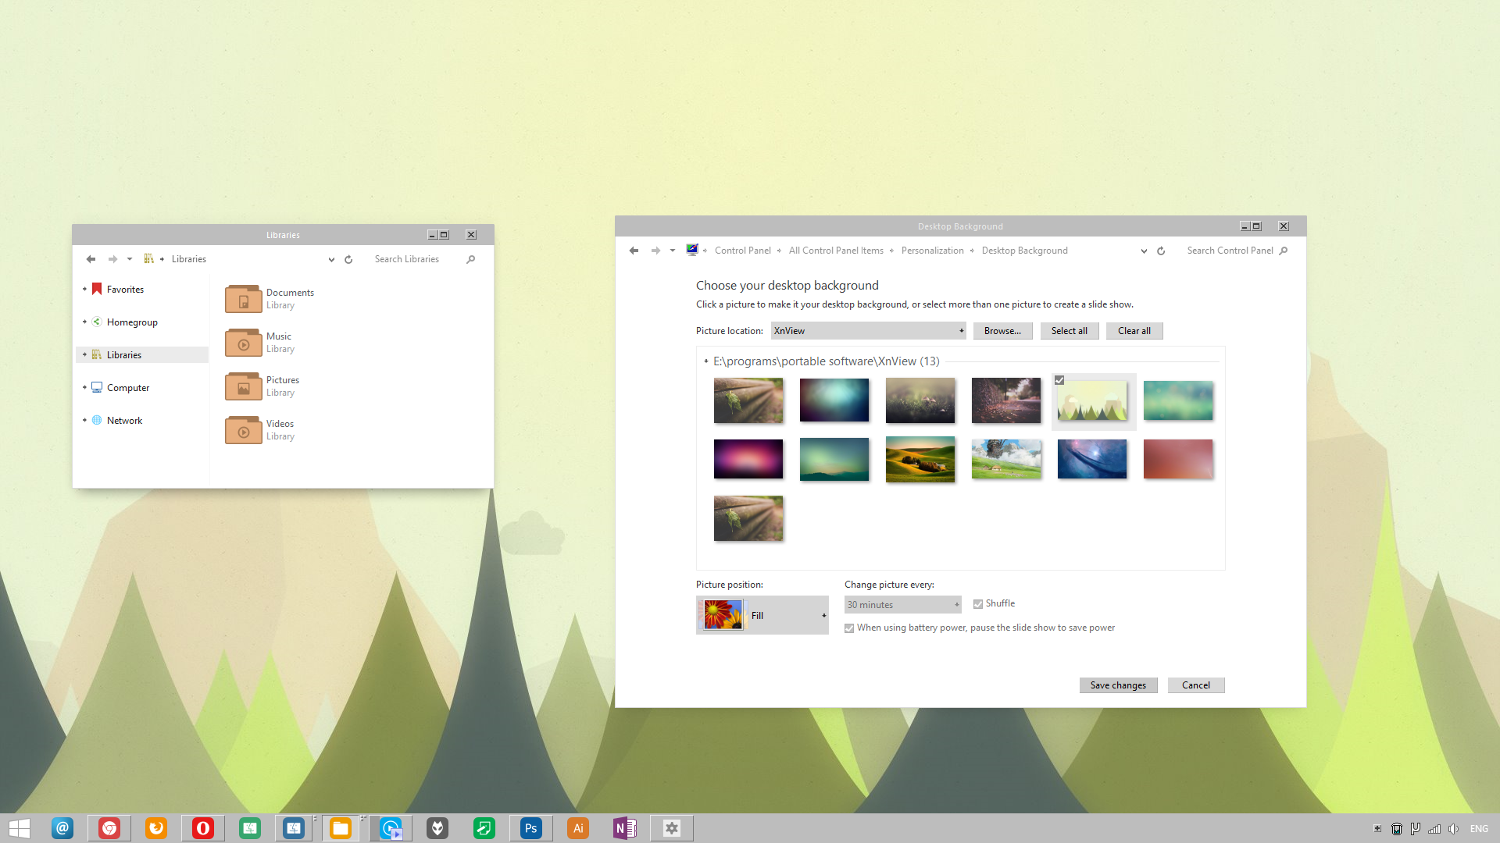Screen dimensions: 1500x843
Task: Click the Save changes button
Action: tap(1118, 685)
